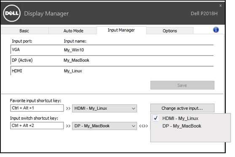235x157 pixels.
Task: Choose HDMI - My_Linux from the active input menu
Action: click(x=180, y=118)
